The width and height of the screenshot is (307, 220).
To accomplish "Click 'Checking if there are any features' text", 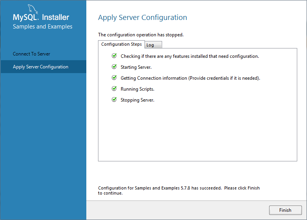I will (190, 56).
